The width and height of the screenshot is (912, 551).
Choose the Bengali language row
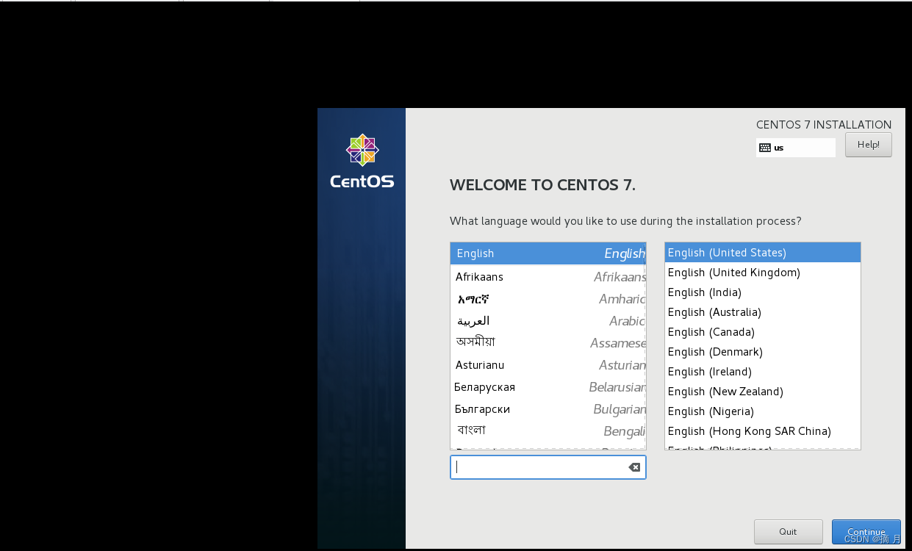[548, 431]
